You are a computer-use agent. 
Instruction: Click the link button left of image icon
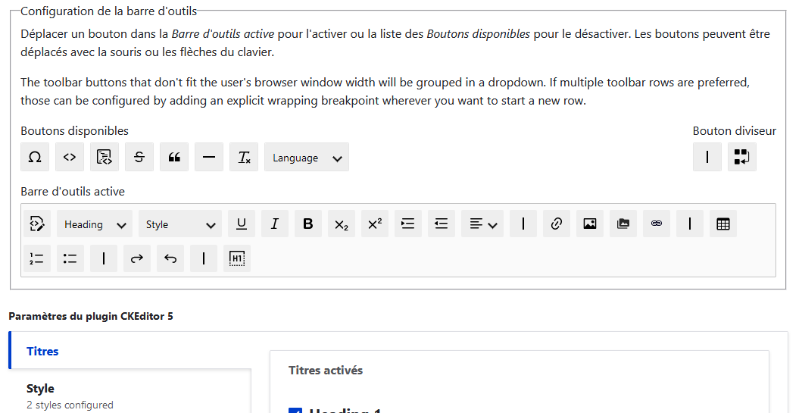coord(557,224)
